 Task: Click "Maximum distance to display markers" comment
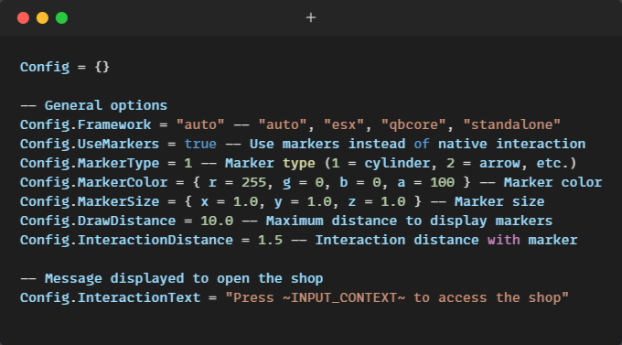pyautogui.click(x=410, y=221)
